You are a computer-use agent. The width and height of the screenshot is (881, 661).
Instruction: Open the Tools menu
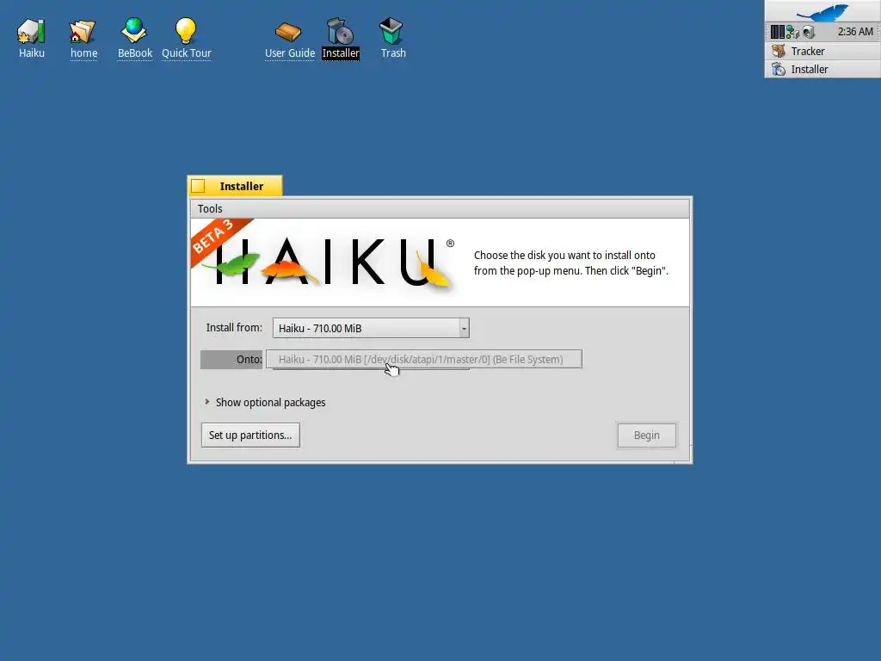(x=210, y=208)
